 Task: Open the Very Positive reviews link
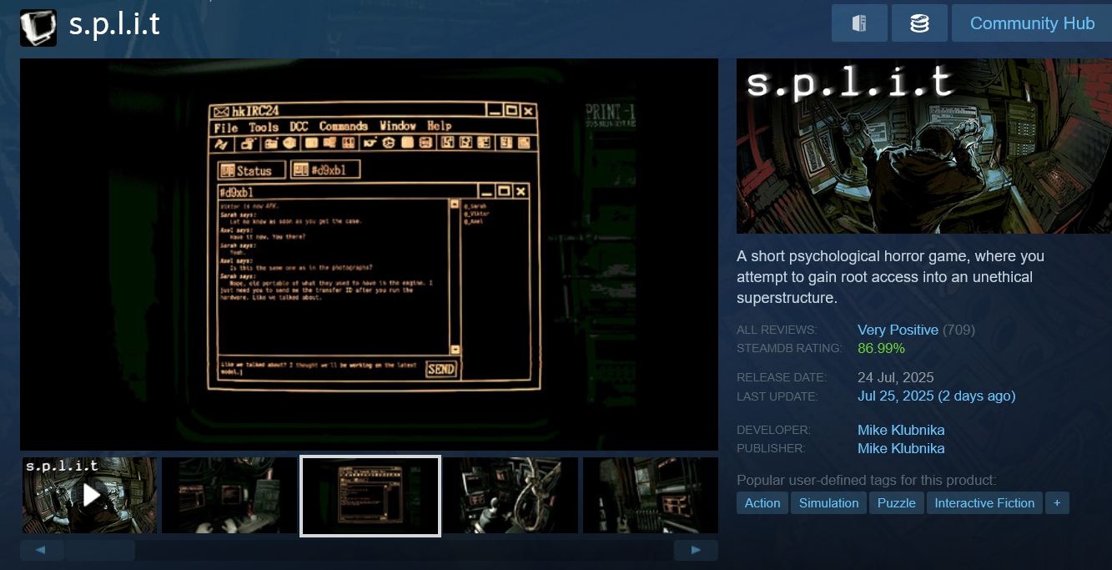(898, 330)
